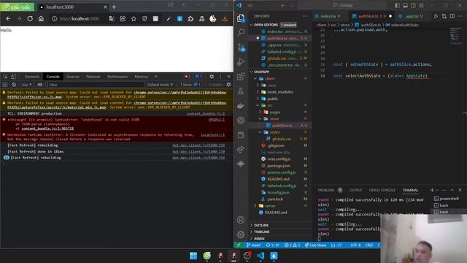Open package.json in explorer

tap(279, 166)
